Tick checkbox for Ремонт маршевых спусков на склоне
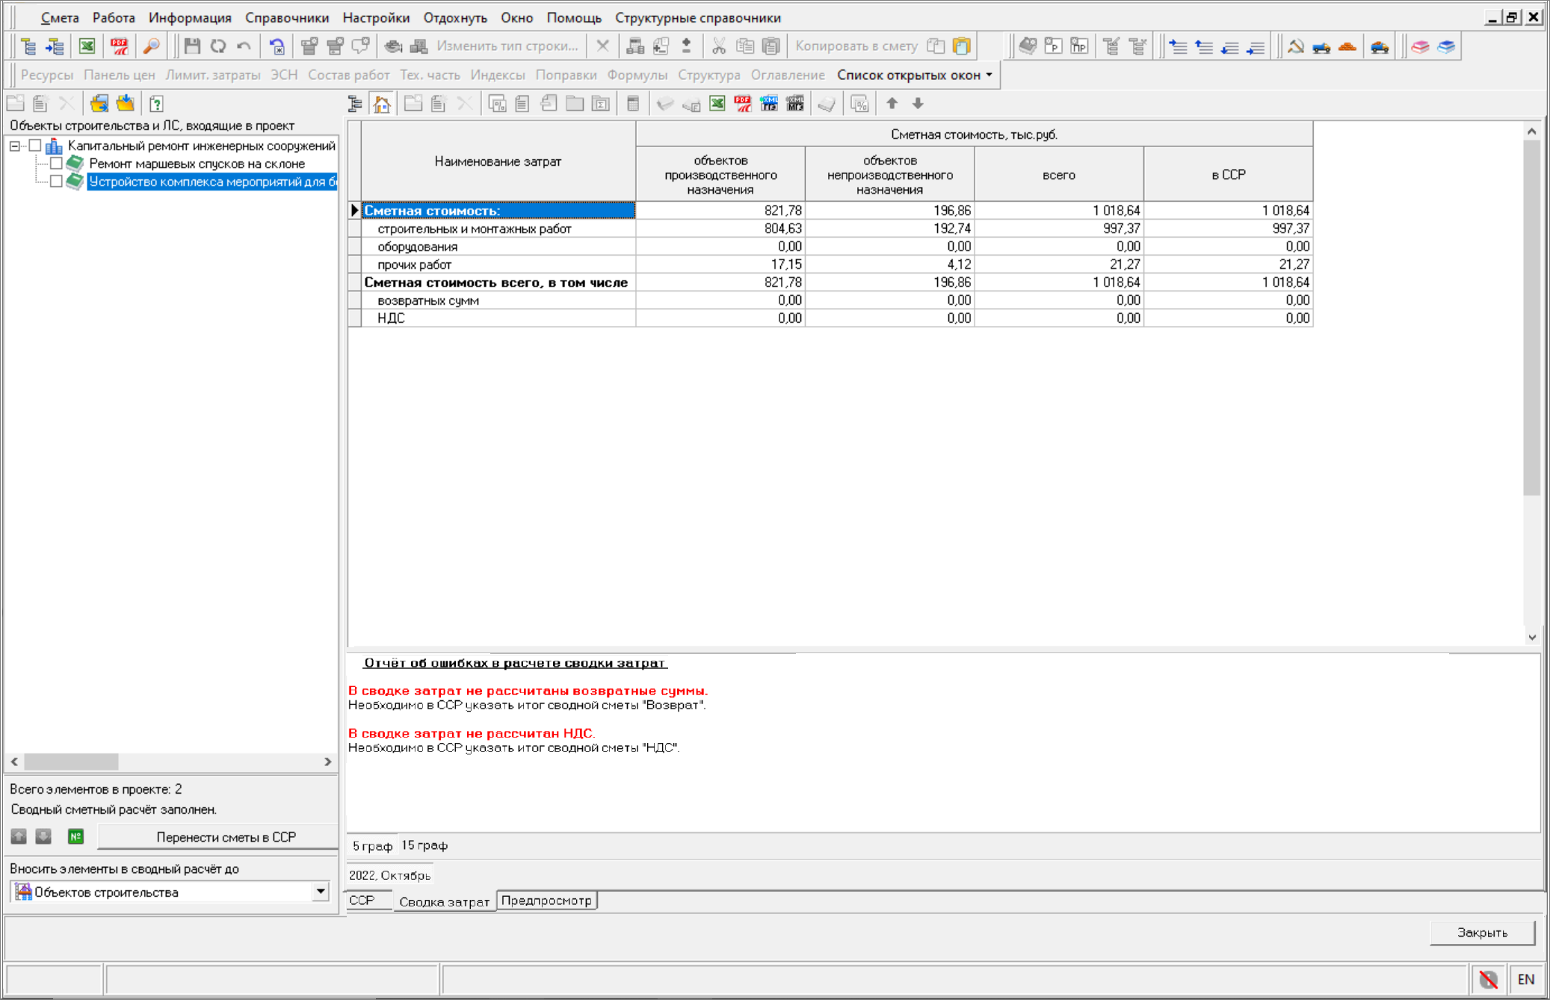Screen dimensions: 1550x1000 point(56,164)
